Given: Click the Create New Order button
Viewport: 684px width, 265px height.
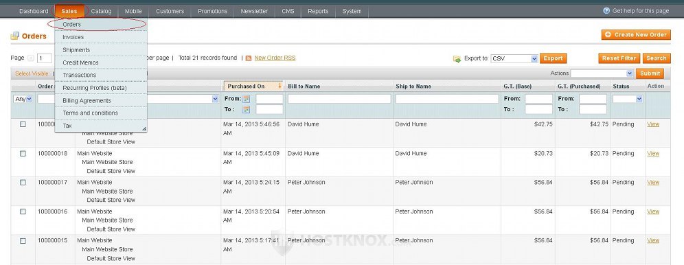Looking at the screenshot, I should [x=635, y=35].
